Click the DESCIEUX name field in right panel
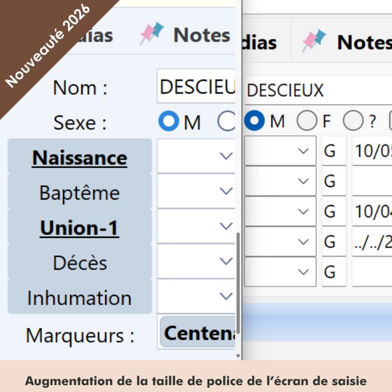Image resolution: width=392 pixels, height=392 pixels. point(318,90)
